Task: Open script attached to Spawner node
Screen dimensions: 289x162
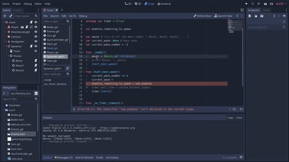Action: (x=31, y=46)
